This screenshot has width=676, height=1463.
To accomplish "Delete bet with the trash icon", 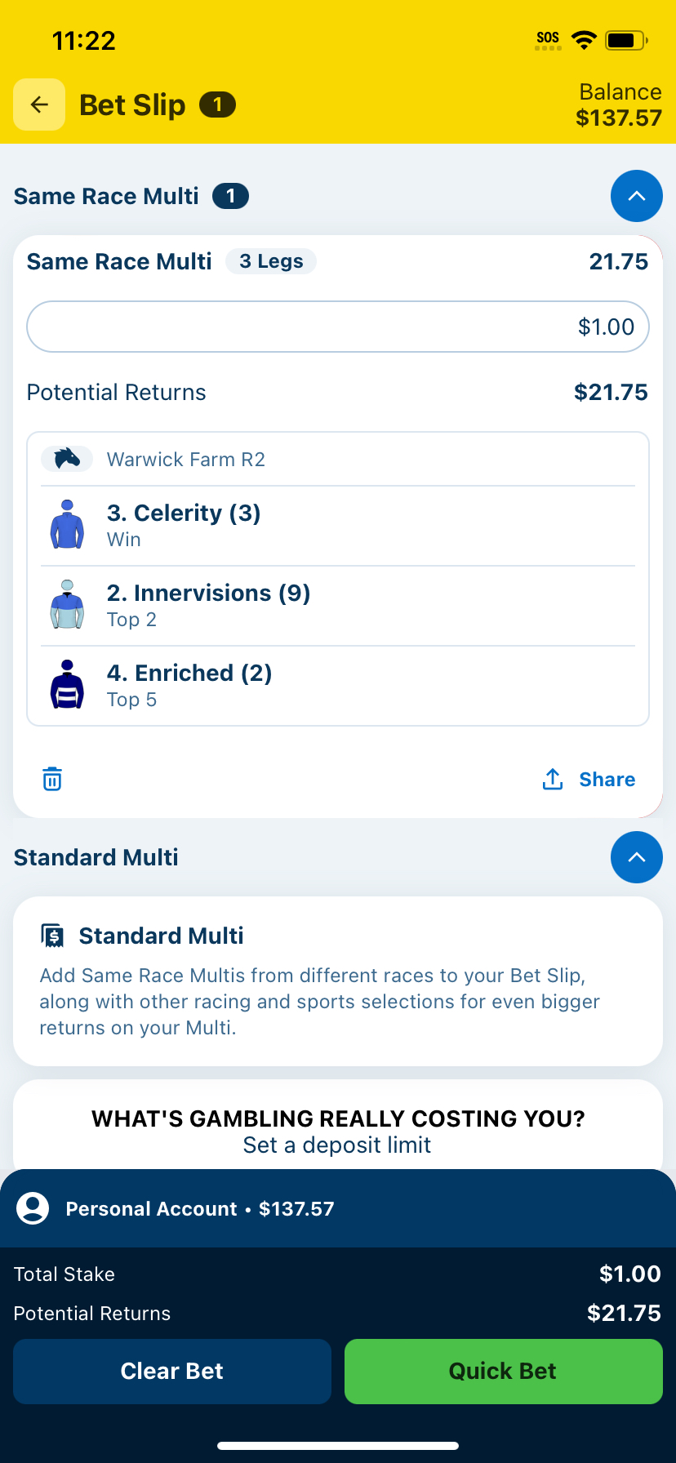I will coord(52,779).
